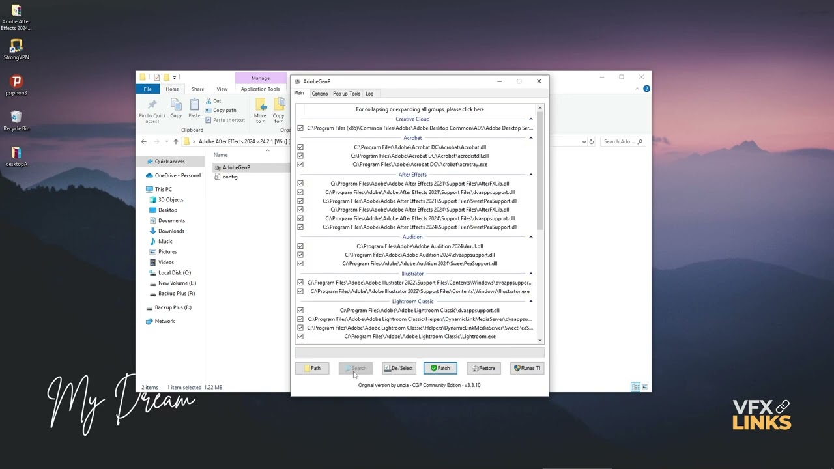The image size is (834, 469).
Task: Click the AdobeGenP list vertical scrollbar
Action: pyautogui.click(x=540, y=171)
